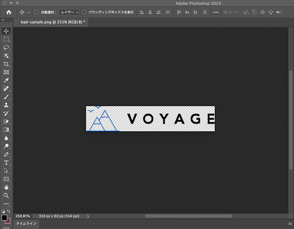Swap foreground and background colors
This screenshot has width=294, height=229.
9,211
